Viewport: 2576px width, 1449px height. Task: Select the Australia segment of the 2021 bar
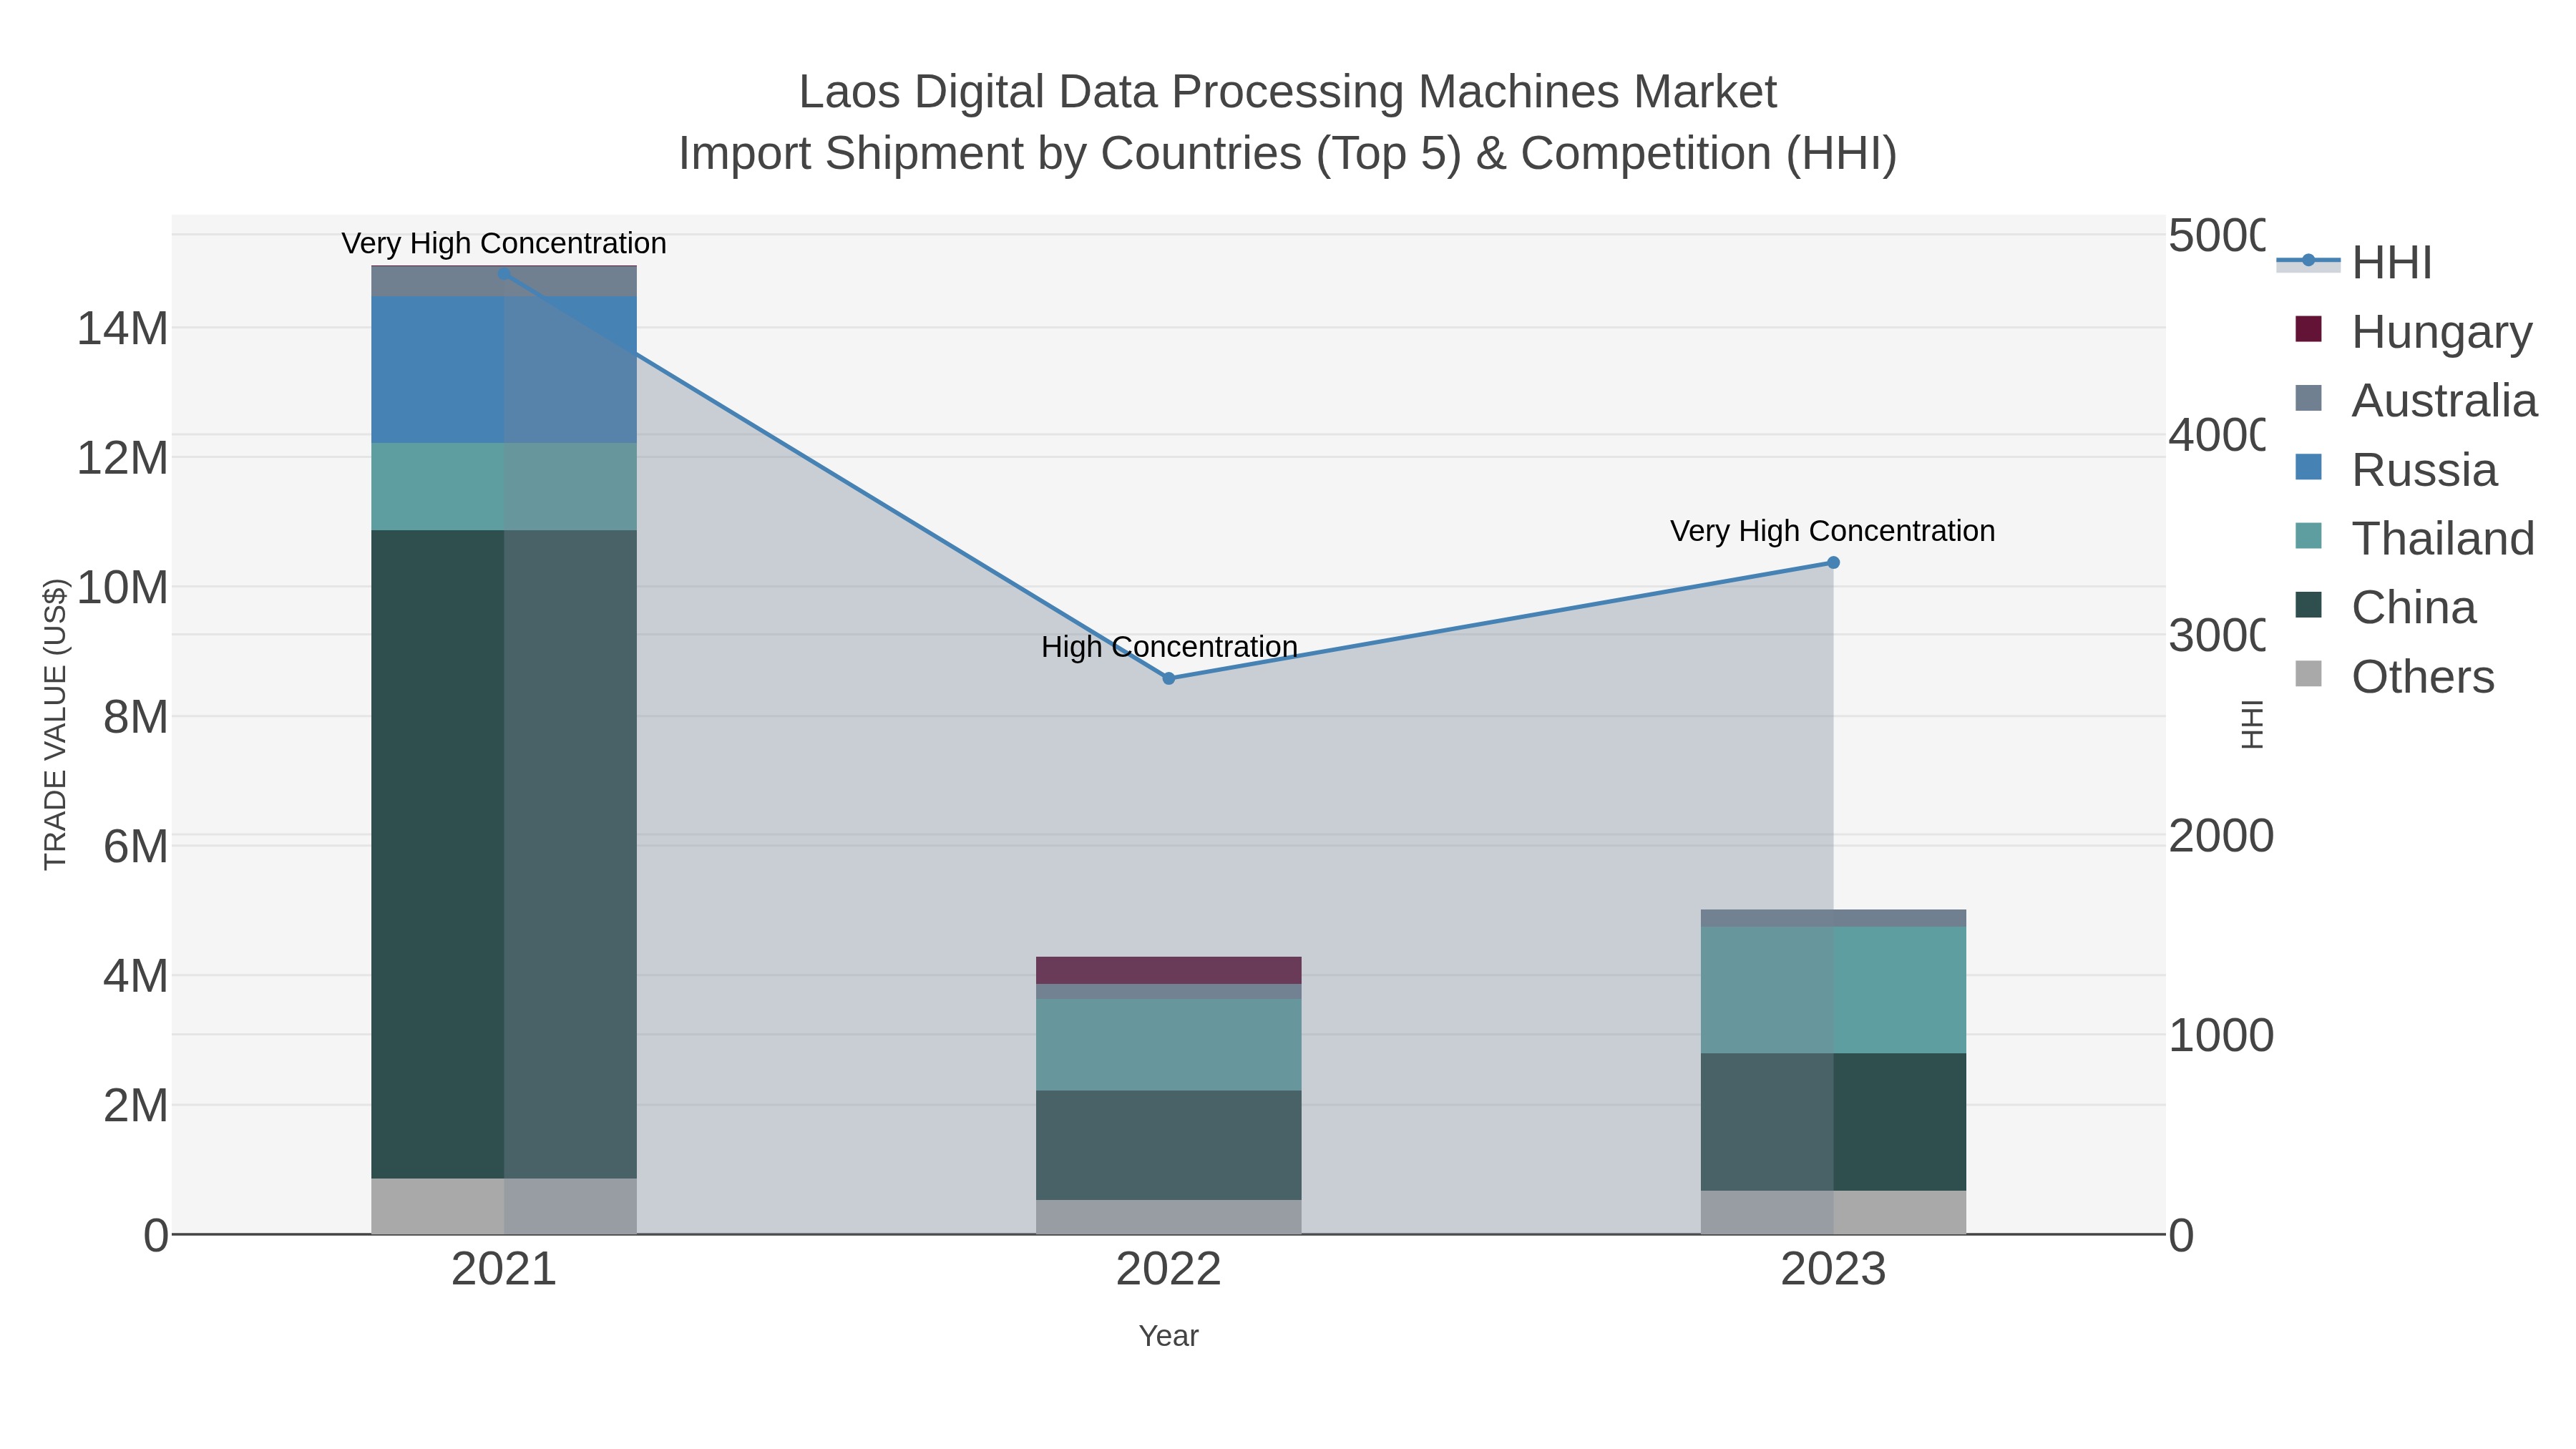click(x=504, y=281)
